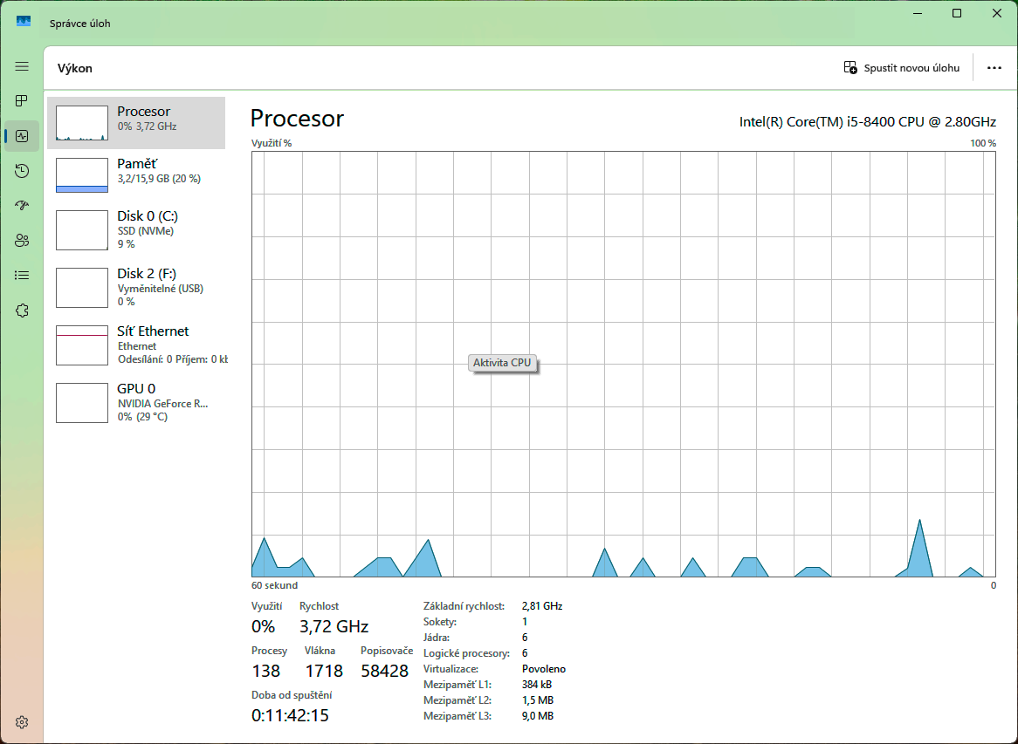Open the Processes page icon

(x=22, y=101)
